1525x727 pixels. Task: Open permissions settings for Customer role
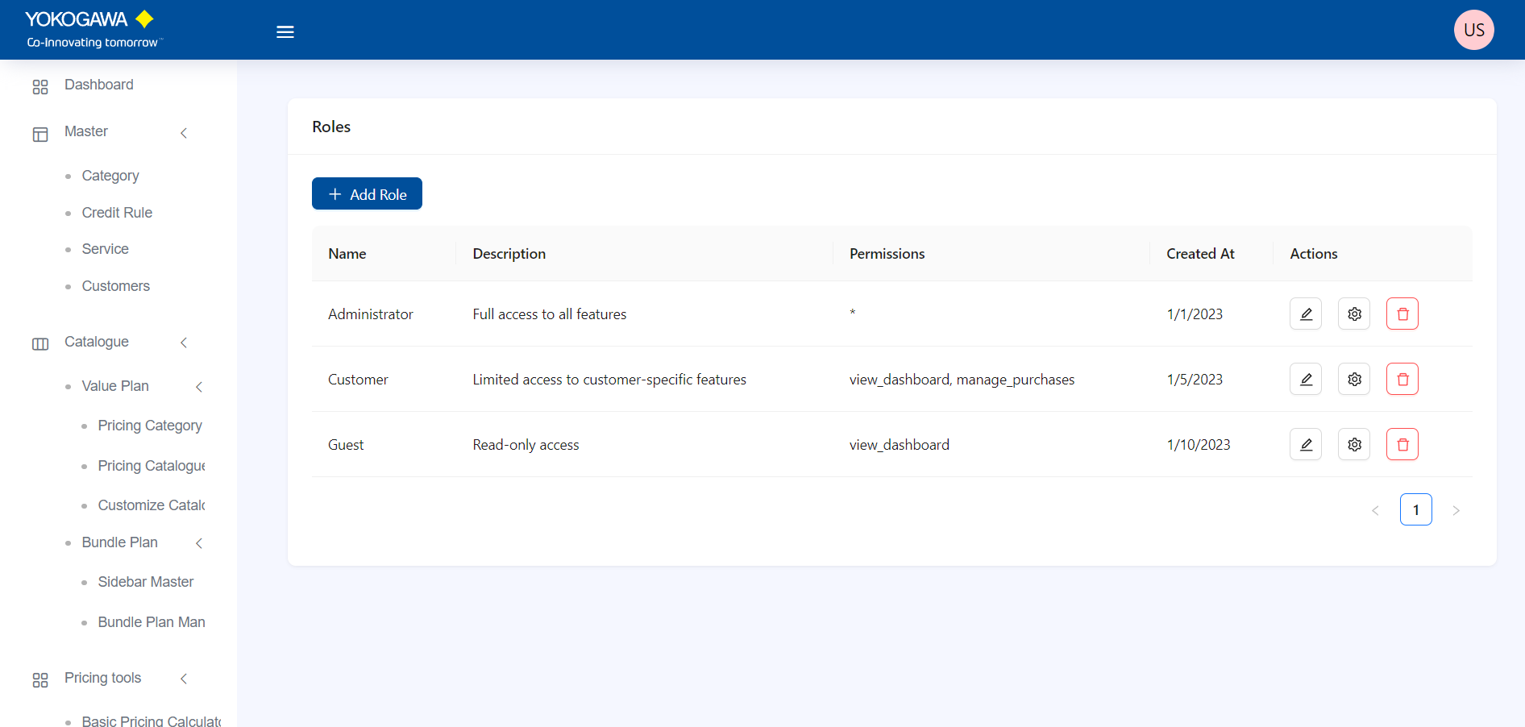[1354, 379]
